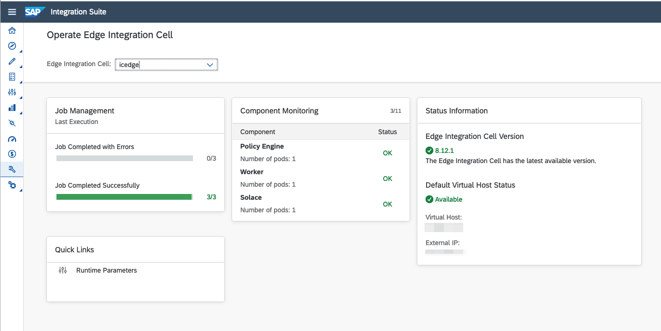The width and height of the screenshot is (661, 331).
Task: Click the Integration Suite title
Action: click(x=78, y=12)
